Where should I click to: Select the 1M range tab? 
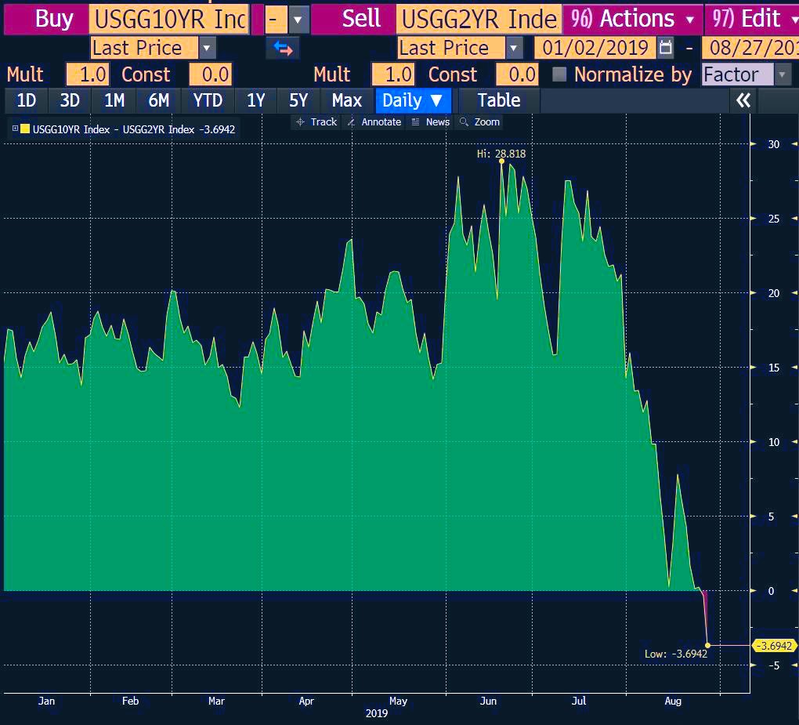pyautogui.click(x=114, y=100)
